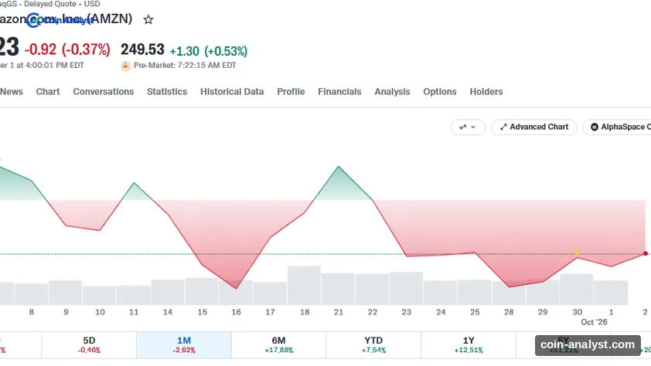The image size is (651, 366).
Task: View the Historical Data tab
Action: (x=232, y=92)
